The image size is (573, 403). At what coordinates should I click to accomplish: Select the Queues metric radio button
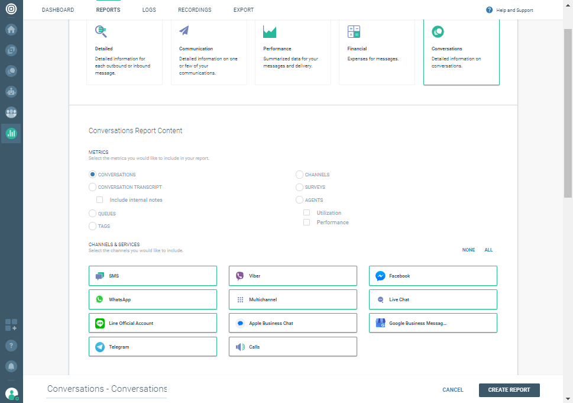pyautogui.click(x=92, y=214)
